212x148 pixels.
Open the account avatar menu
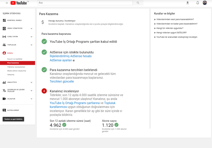[205, 3]
